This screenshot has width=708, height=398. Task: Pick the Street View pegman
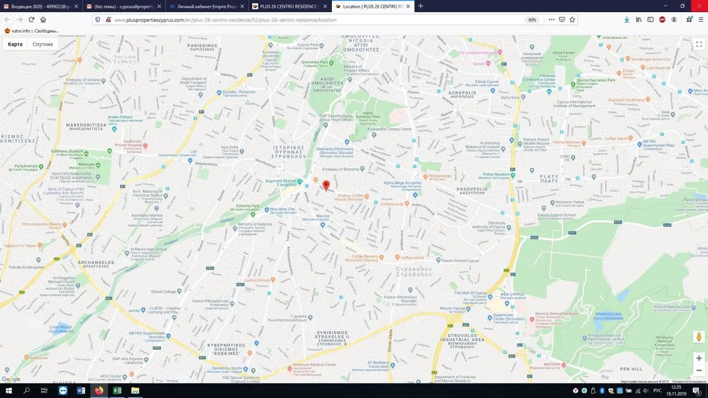pos(699,337)
